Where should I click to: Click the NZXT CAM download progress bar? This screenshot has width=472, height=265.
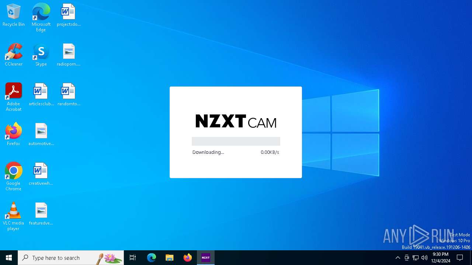click(236, 141)
